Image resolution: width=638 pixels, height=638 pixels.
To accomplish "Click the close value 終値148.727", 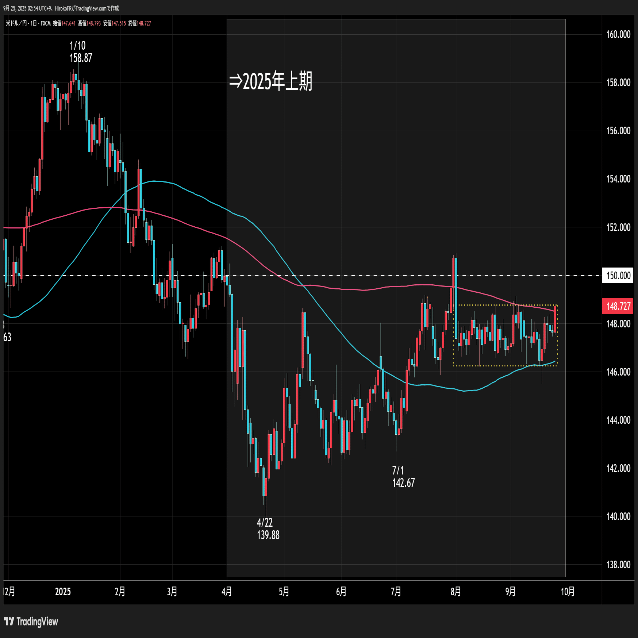I will click(x=140, y=23).
